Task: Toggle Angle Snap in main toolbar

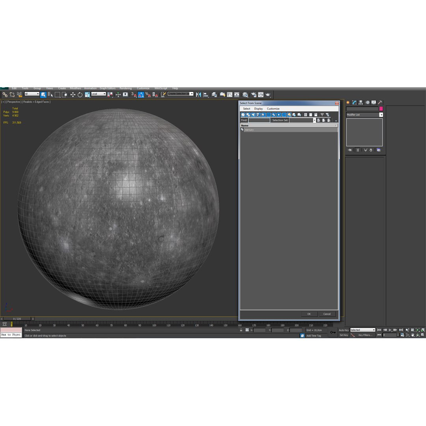Action: click(141, 95)
